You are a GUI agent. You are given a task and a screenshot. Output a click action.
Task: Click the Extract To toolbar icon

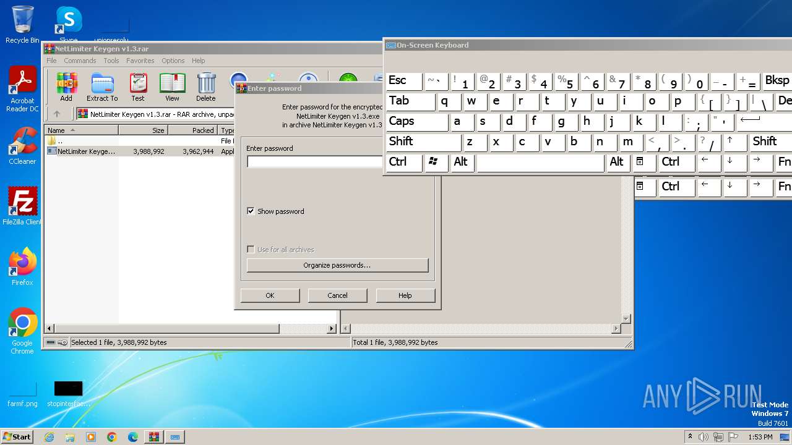click(102, 87)
